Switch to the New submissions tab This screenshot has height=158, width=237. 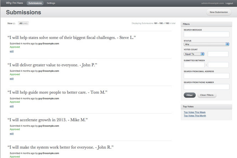[11, 23]
